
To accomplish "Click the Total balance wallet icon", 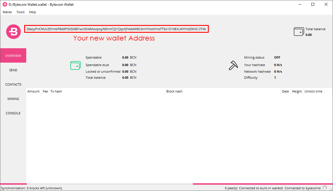I will pyautogui.click(x=299, y=32).
